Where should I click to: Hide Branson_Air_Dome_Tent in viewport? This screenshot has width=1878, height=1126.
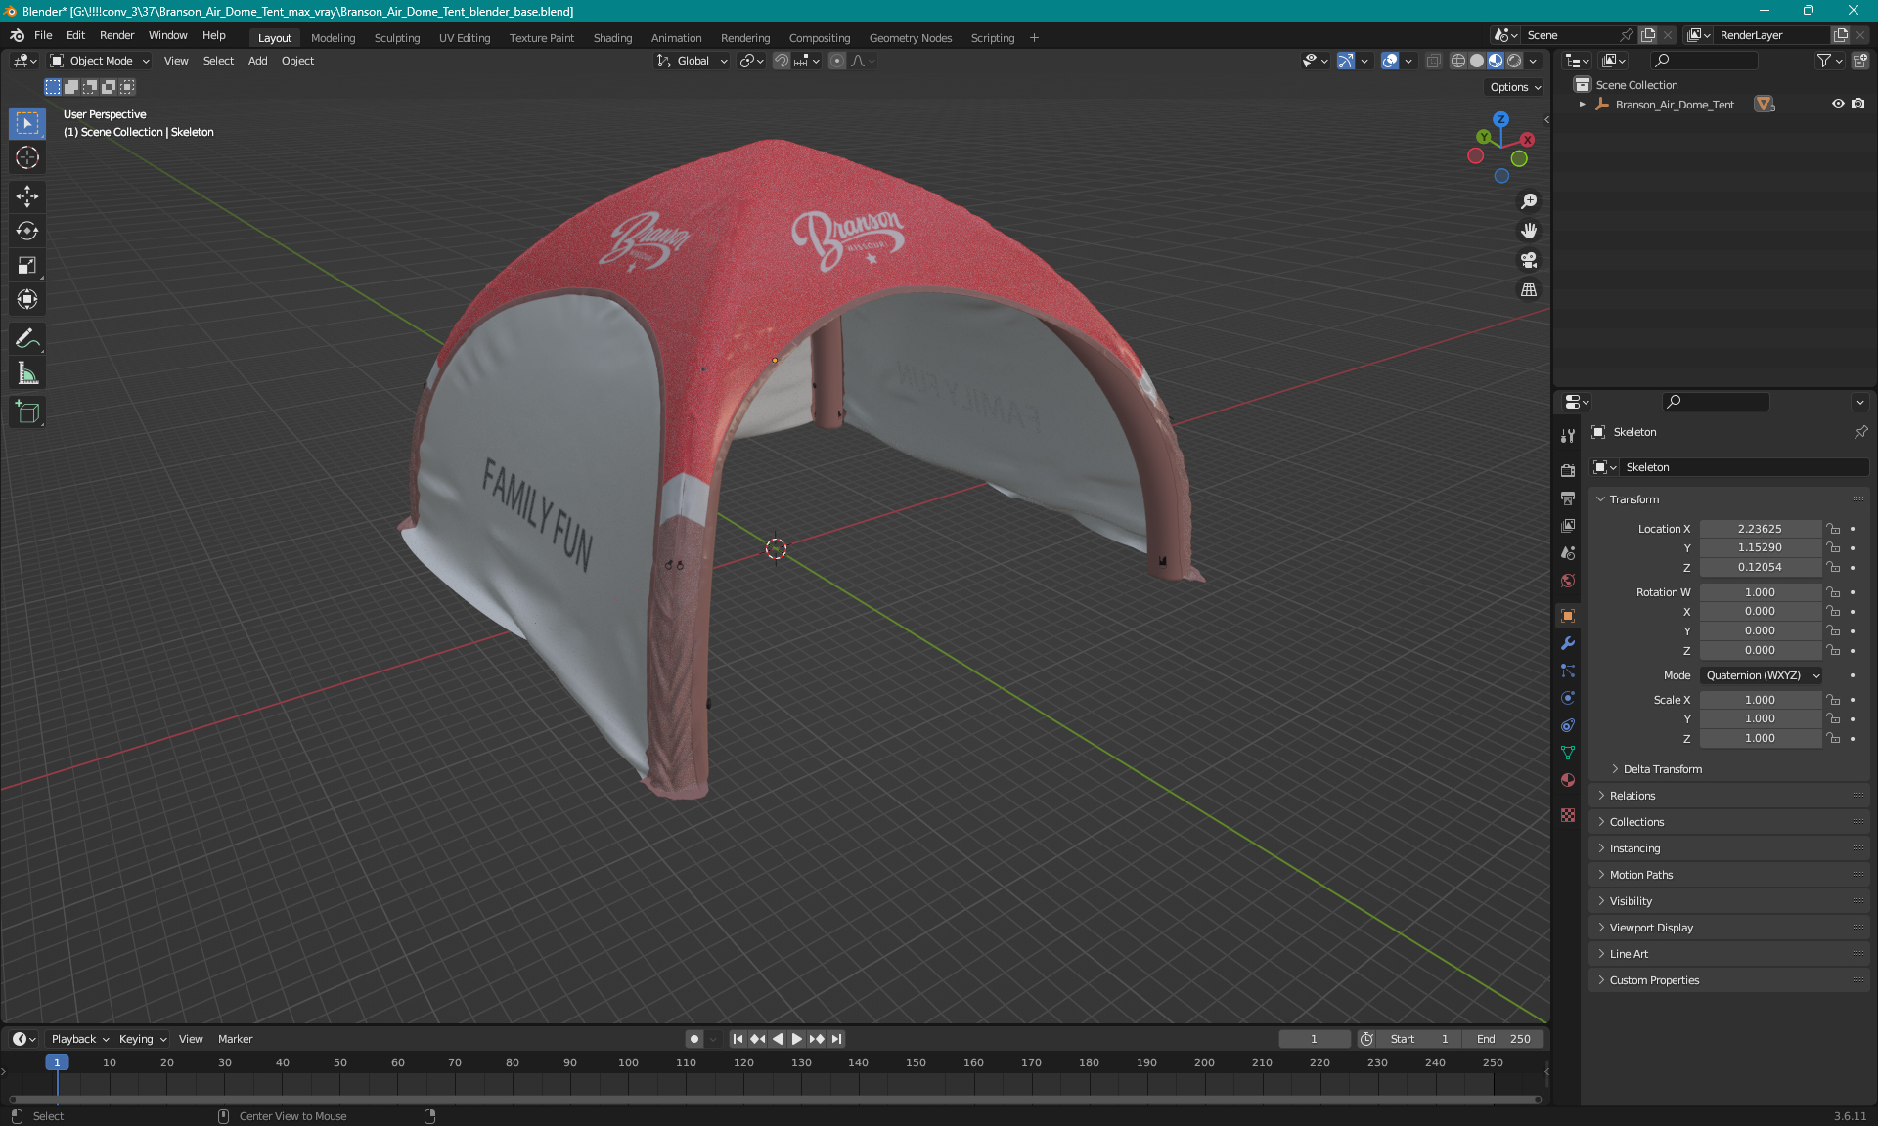(x=1838, y=104)
